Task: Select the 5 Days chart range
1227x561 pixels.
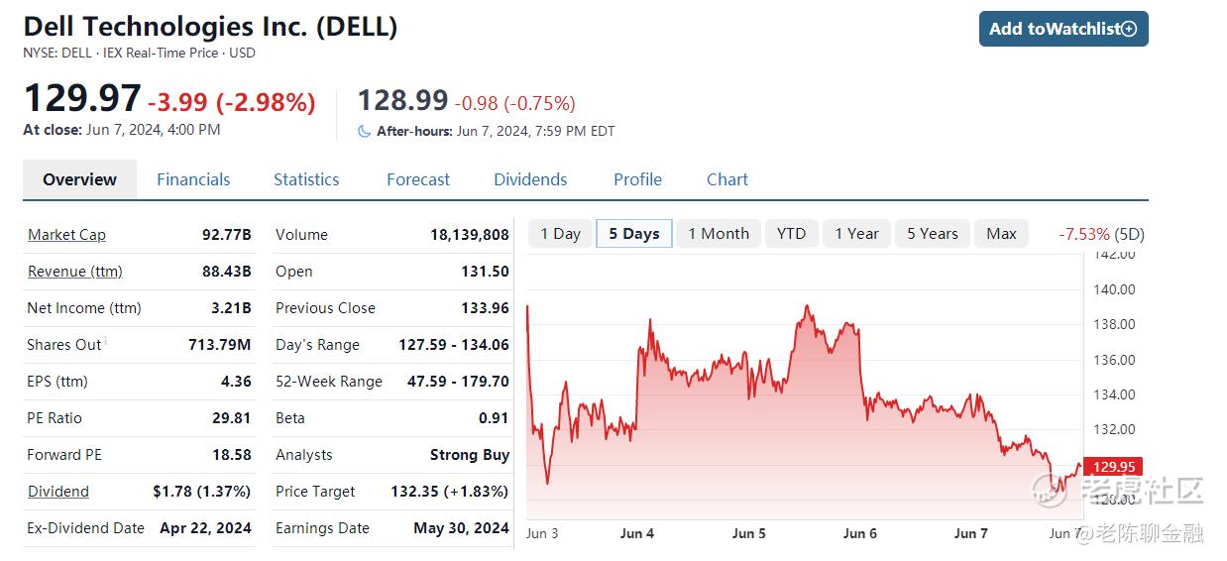Action: coord(634,234)
